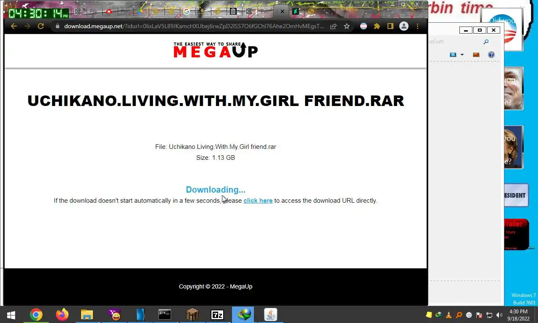Screen dimensions: 538x323
Task: Switch to the Google Drive tab
Action: 140,12
